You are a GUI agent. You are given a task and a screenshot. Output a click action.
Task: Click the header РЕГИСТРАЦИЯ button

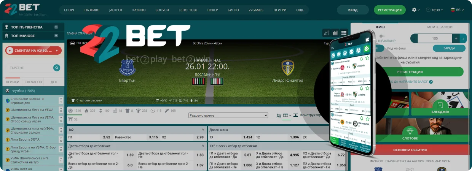coord(389,10)
